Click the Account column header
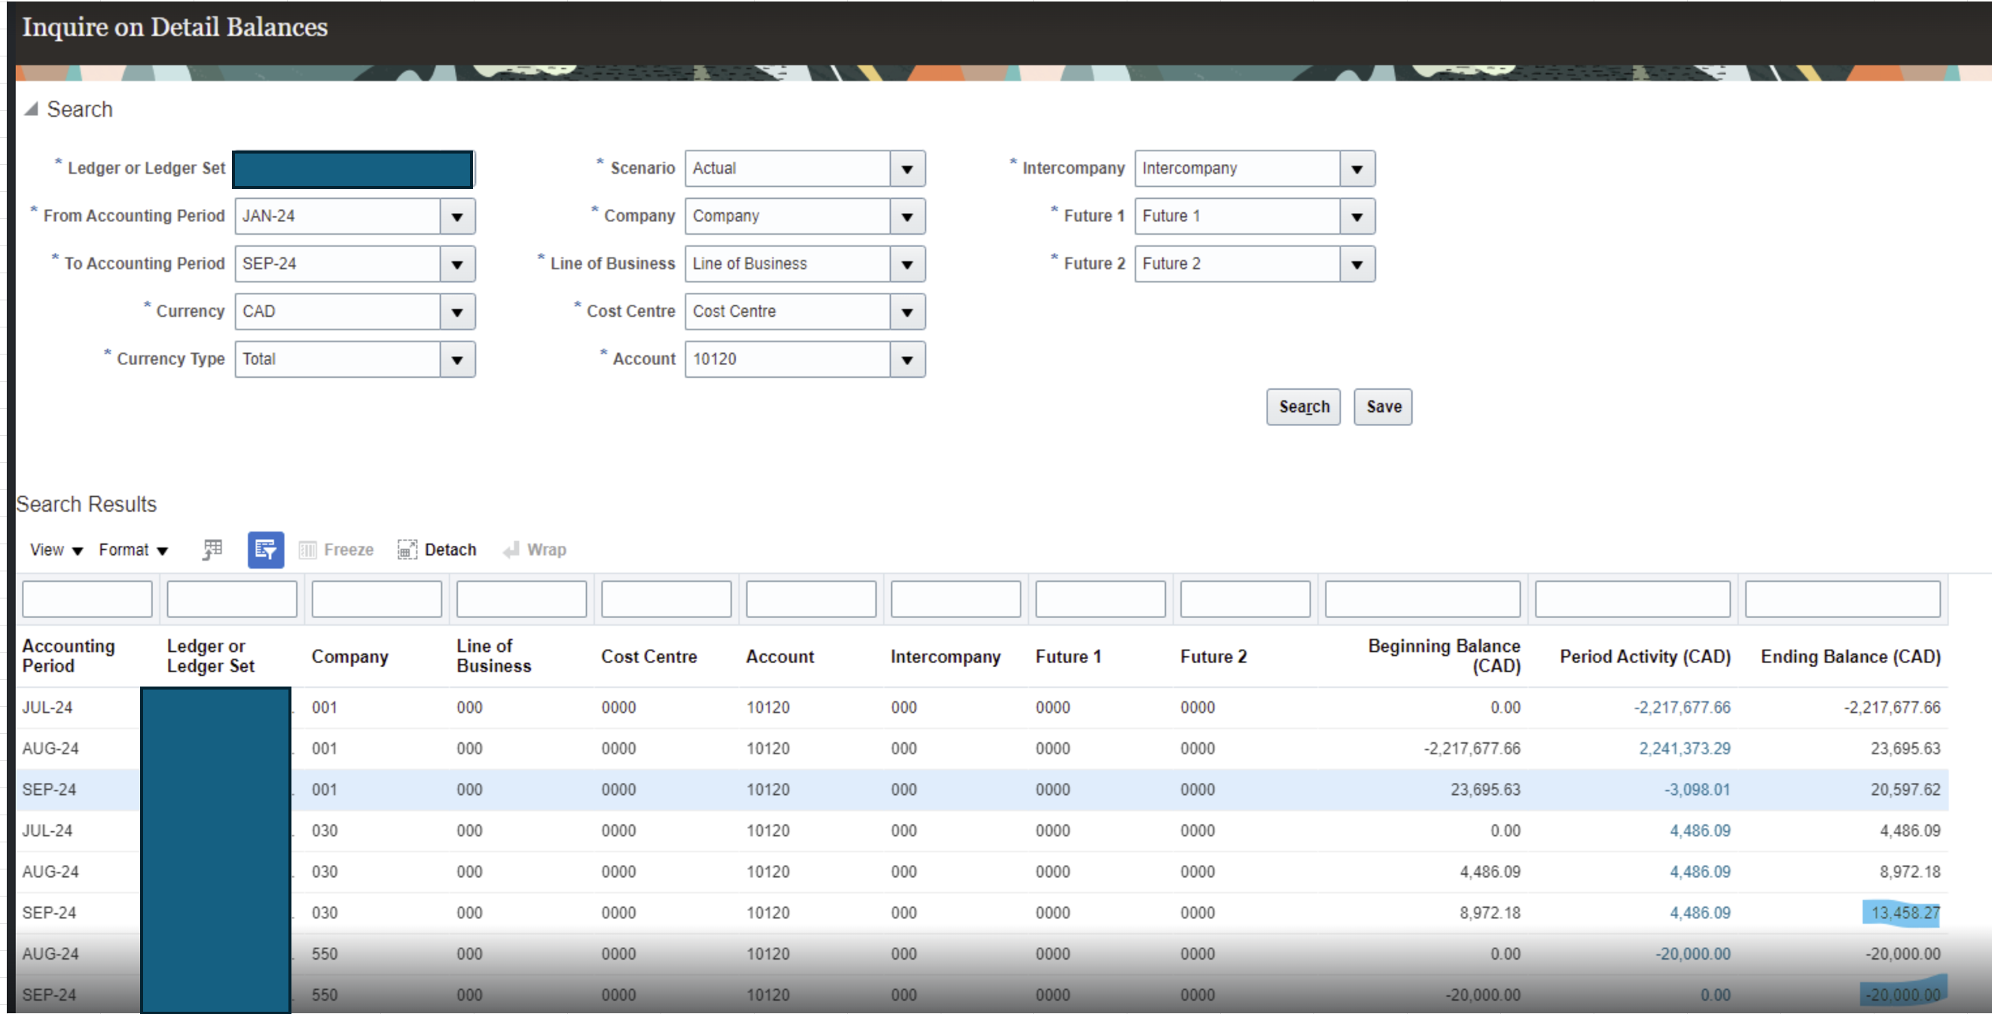The width and height of the screenshot is (1992, 1014). (x=779, y=656)
